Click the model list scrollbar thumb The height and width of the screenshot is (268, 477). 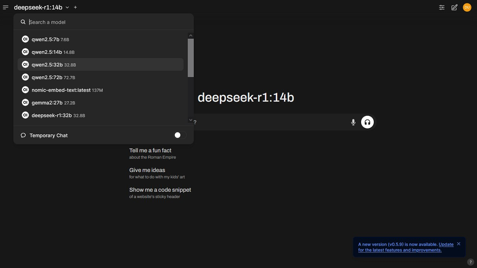191,58
